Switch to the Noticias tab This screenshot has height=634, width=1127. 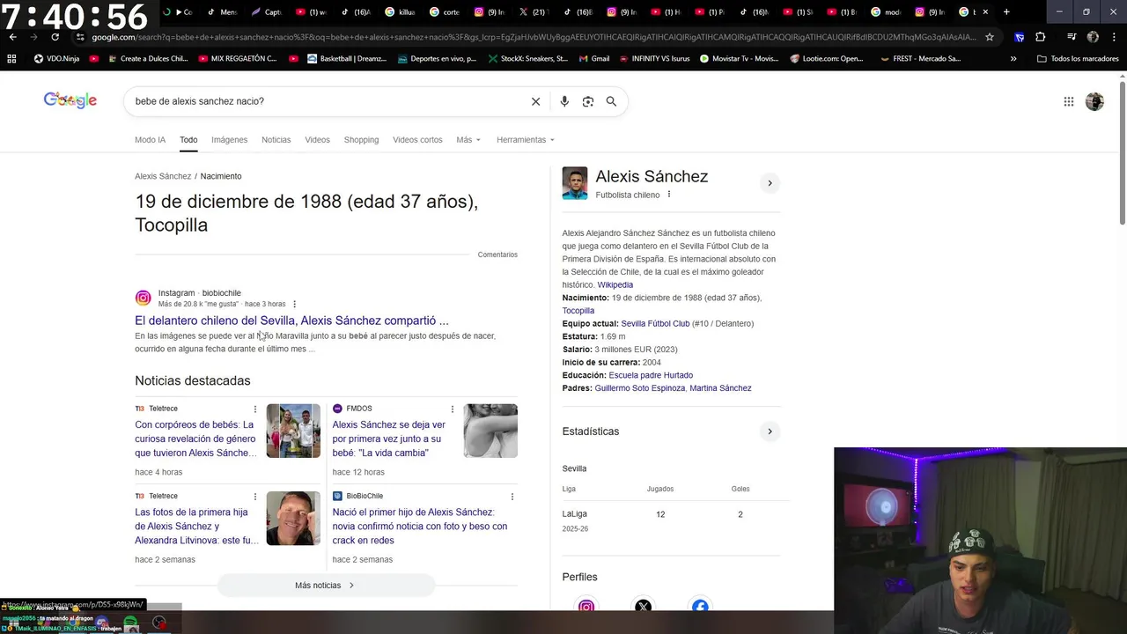point(276,140)
